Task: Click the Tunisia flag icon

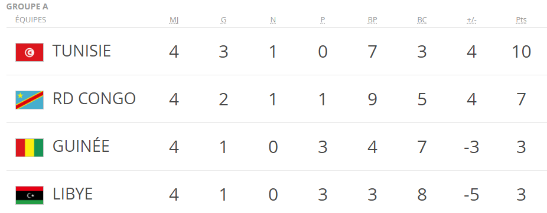Action: tap(30, 52)
